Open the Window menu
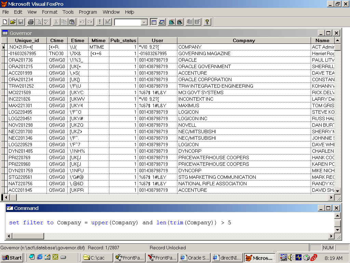 click(x=111, y=12)
